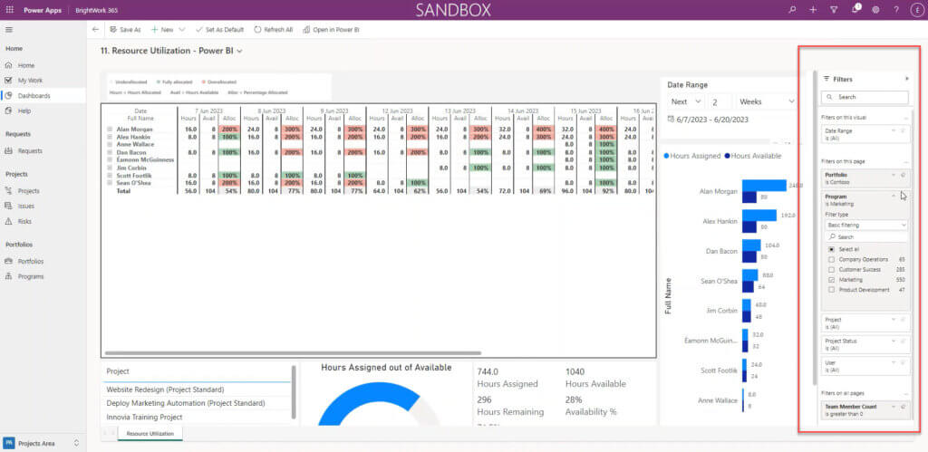Image resolution: width=928 pixels, height=452 pixels.
Task: Open the dashboard title dropdown chevron
Action: click(x=239, y=52)
